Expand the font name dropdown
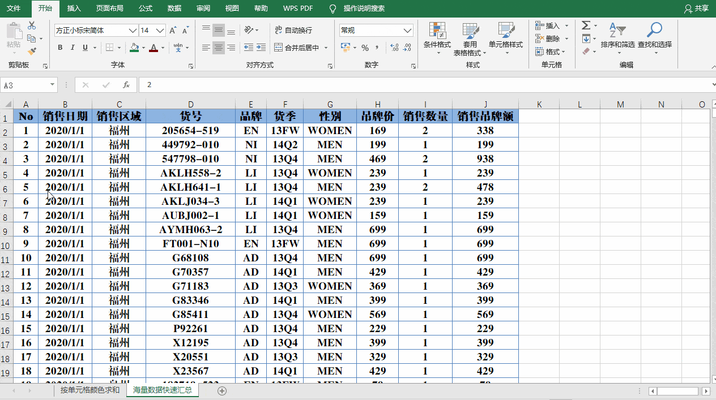 (133, 31)
